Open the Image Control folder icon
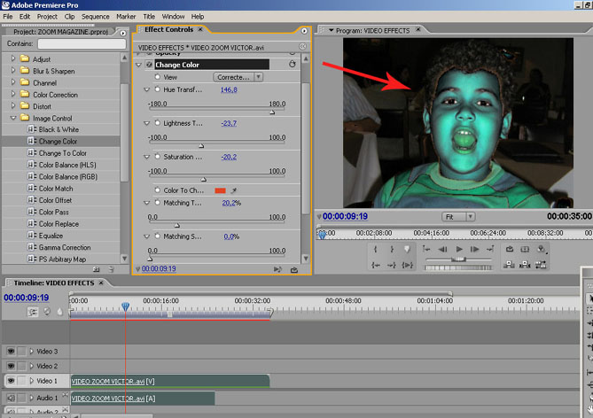 coord(24,118)
